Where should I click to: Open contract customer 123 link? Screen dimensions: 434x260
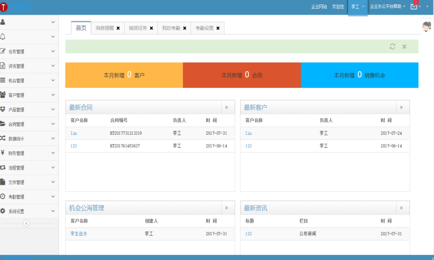point(74,146)
